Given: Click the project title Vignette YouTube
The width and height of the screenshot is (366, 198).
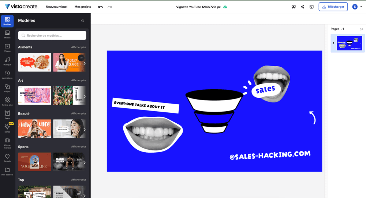Looking at the screenshot, I should (x=198, y=7).
